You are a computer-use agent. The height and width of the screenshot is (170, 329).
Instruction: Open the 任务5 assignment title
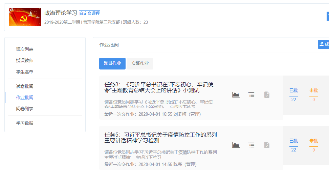tap(161, 138)
